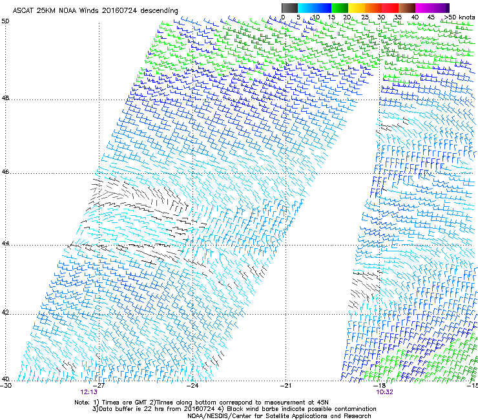This screenshot has width=478, height=420.
Task: Click the gray 0-5 knots color swatch
Action: (x=289, y=8)
